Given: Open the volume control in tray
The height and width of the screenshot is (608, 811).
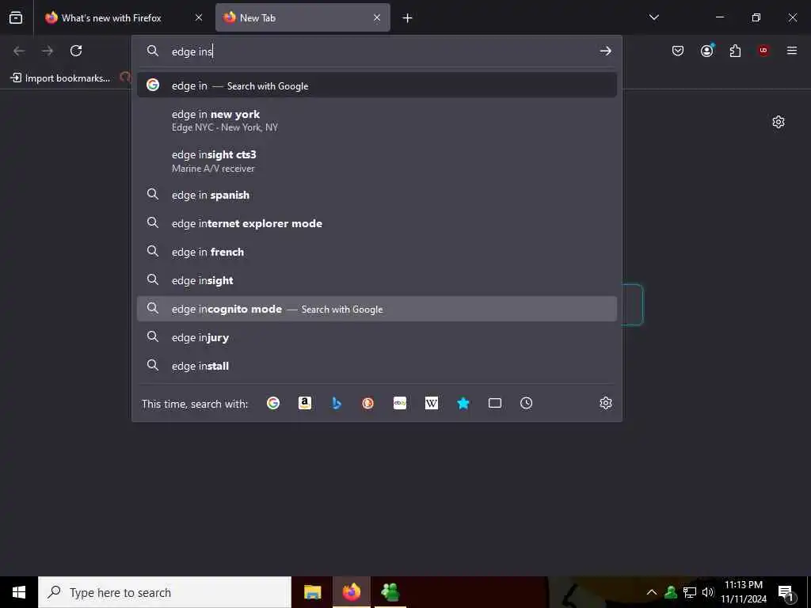Looking at the screenshot, I should (x=707, y=592).
